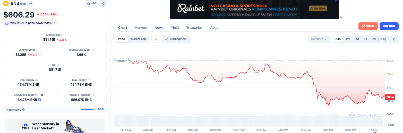Open the Chart tab

click(x=123, y=28)
